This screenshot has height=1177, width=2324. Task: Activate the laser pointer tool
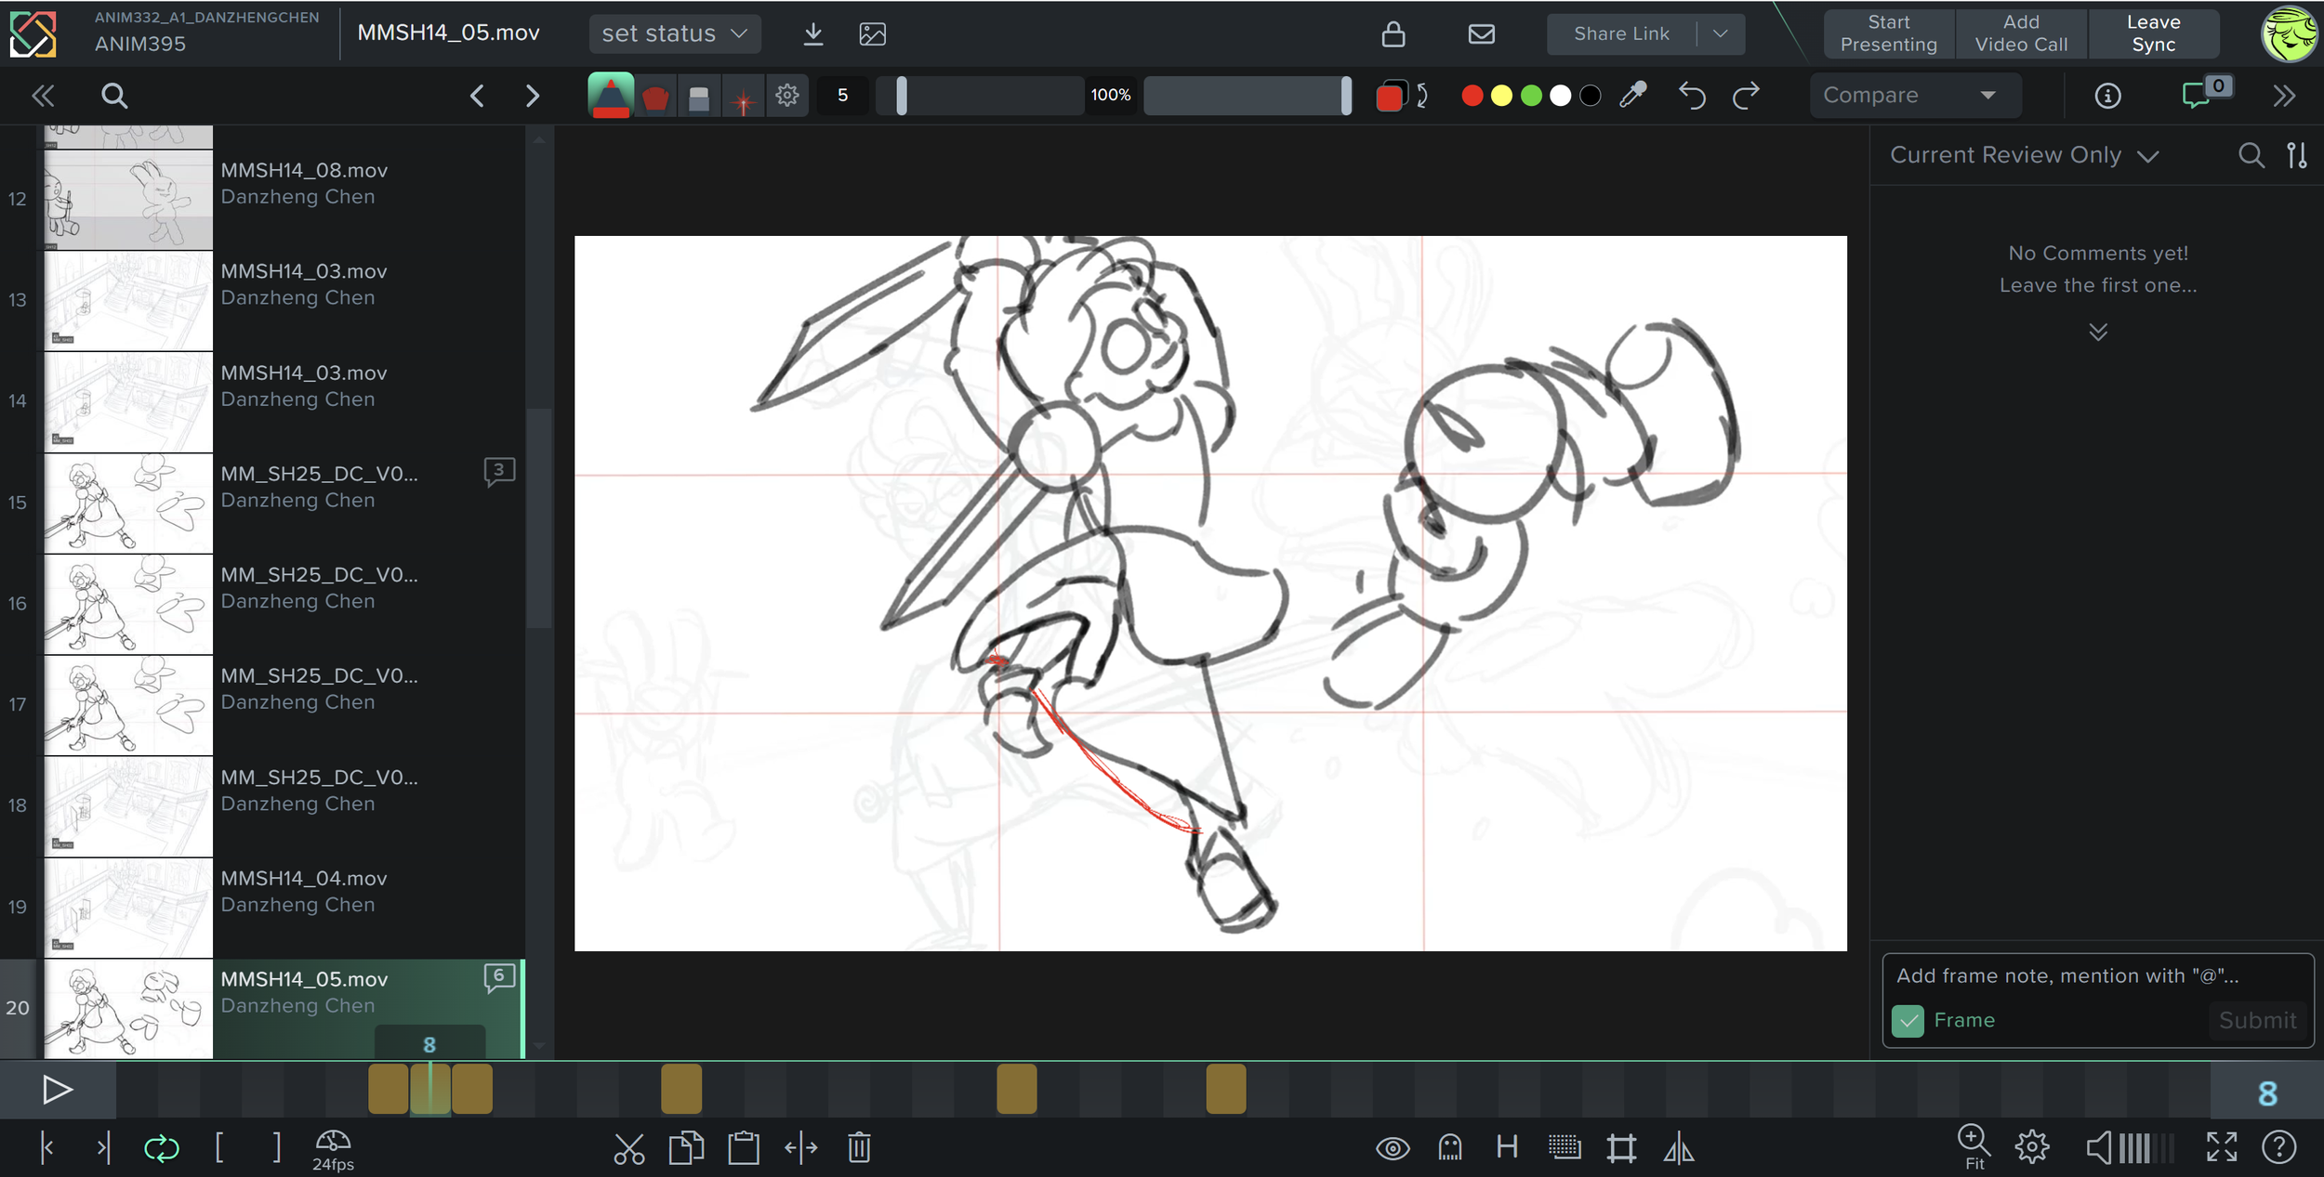click(743, 96)
